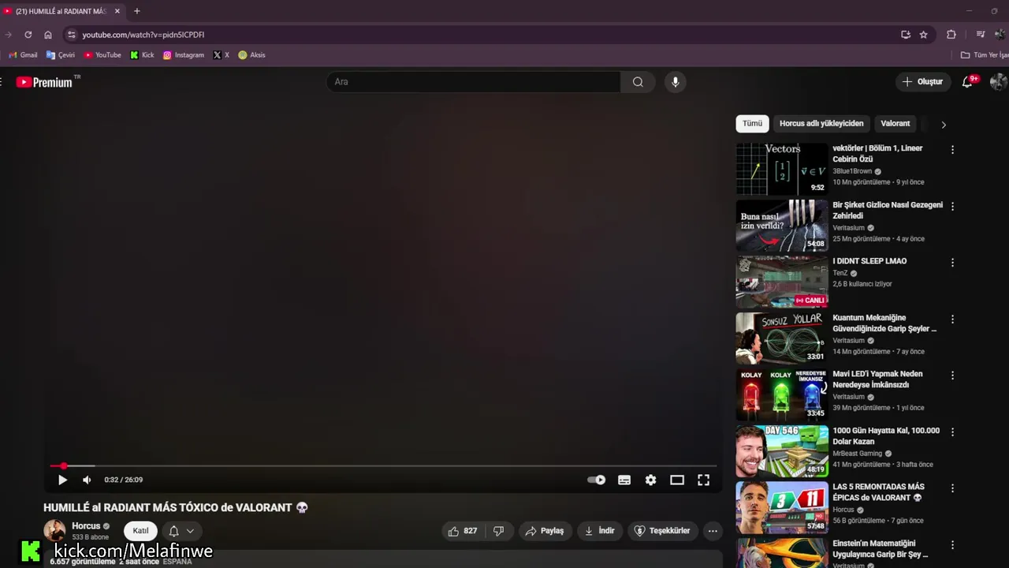Toggle autoplay switch in player
This screenshot has width=1009, height=568.
click(597, 480)
